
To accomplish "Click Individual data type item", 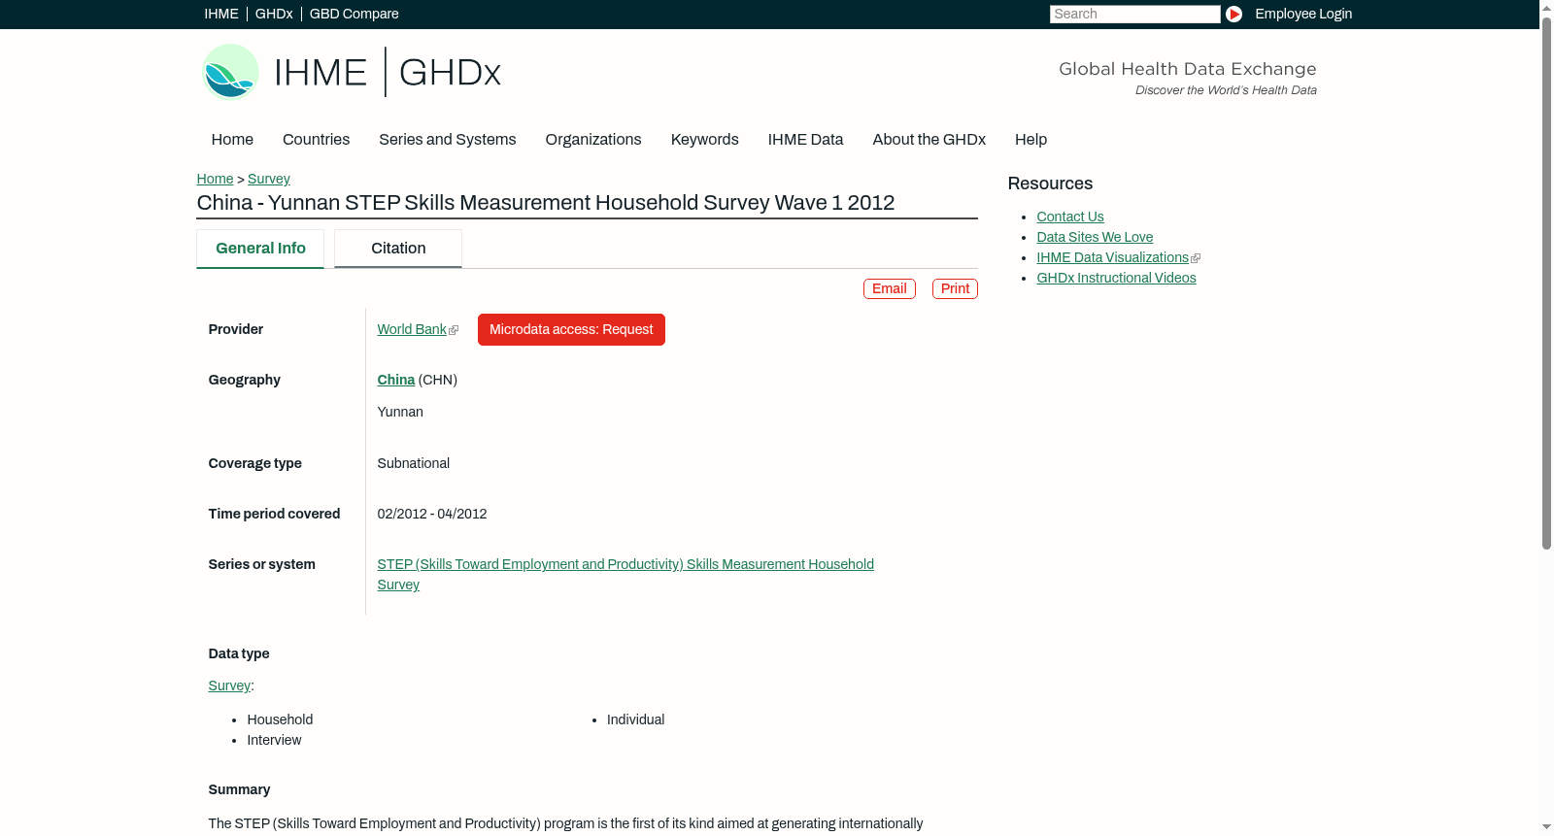I will click(x=635, y=720).
